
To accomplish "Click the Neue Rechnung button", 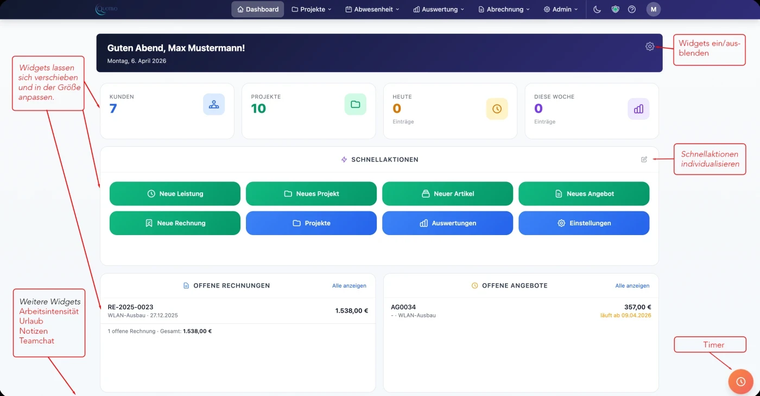I will pyautogui.click(x=175, y=223).
